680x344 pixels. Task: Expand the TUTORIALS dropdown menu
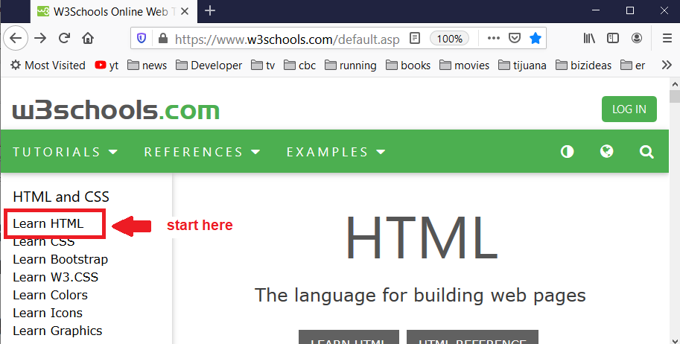[x=66, y=152]
